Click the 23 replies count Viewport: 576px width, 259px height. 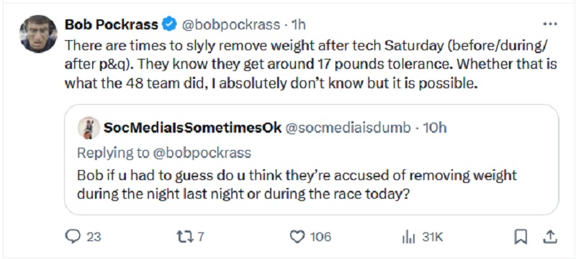(x=94, y=237)
